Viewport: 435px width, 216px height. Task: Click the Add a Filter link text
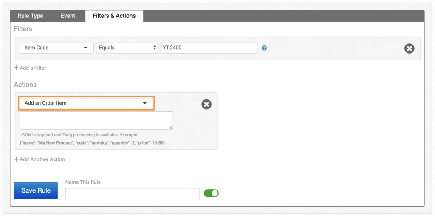pos(33,68)
